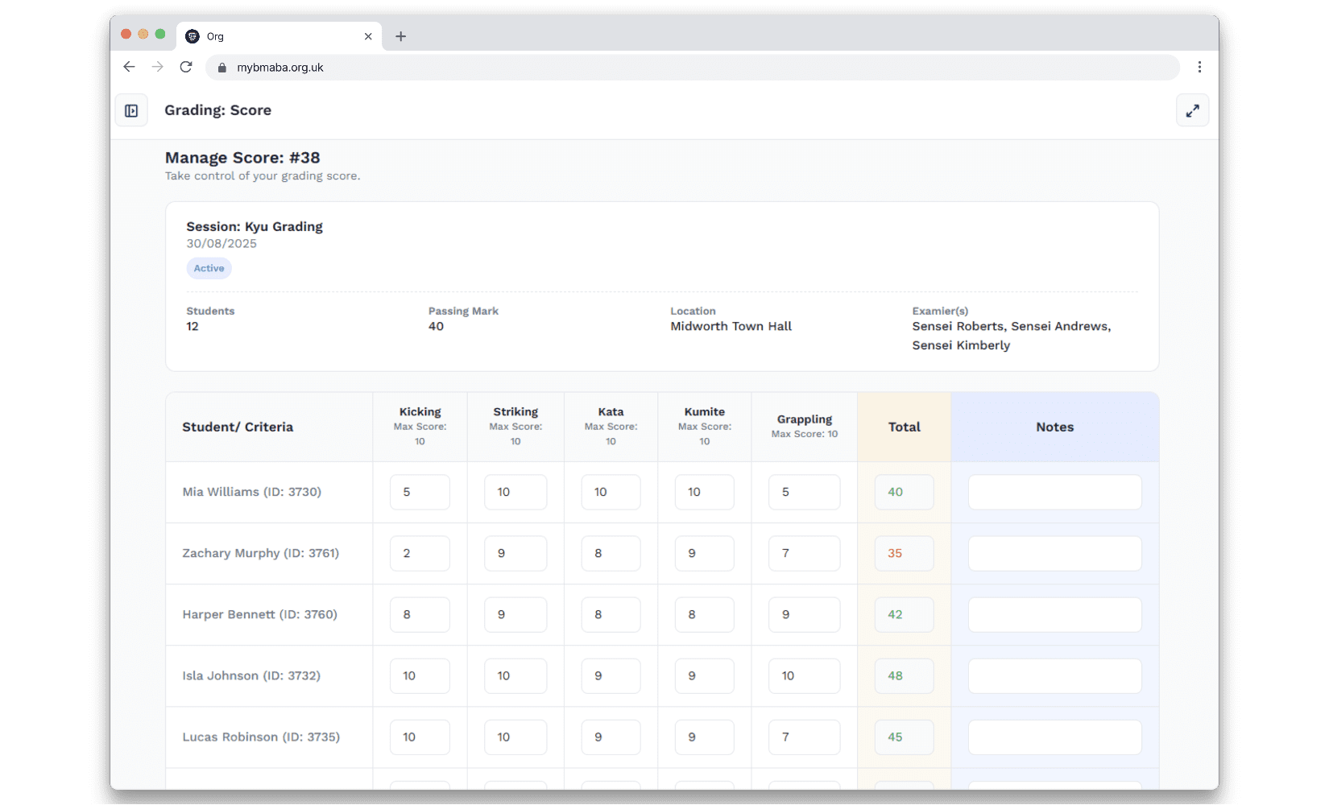Click Lucas Robinson notes field

point(1054,737)
